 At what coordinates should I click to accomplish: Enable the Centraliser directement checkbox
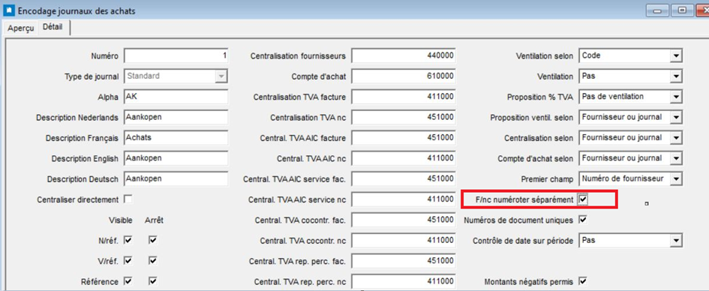[x=128, y=199]
